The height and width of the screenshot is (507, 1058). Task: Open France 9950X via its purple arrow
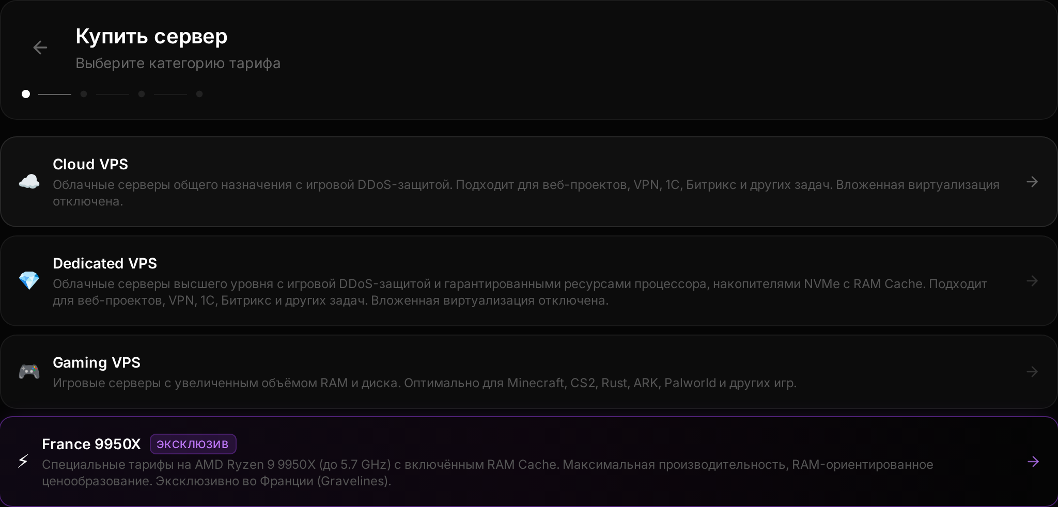pos(1033,462)
